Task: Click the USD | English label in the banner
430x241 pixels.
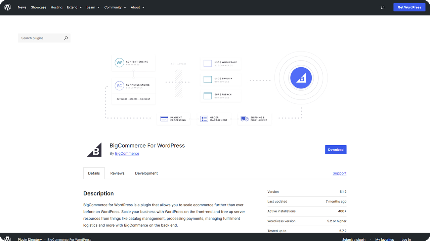Action: pos(223,79)
